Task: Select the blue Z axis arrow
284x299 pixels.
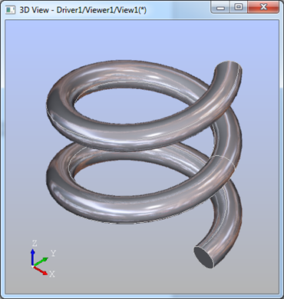Action: pyautogui.click(x=32, y=257)
